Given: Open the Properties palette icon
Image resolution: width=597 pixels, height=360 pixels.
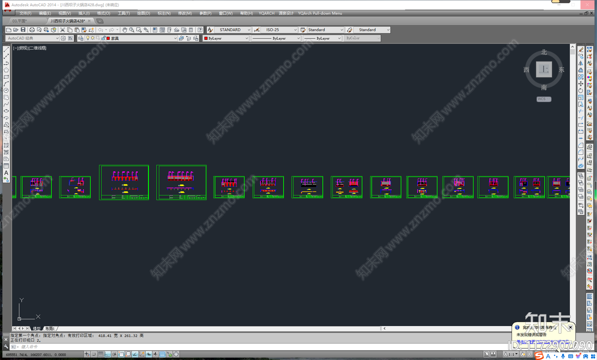Looking at the screenshot, I should [x=155, y=30].
